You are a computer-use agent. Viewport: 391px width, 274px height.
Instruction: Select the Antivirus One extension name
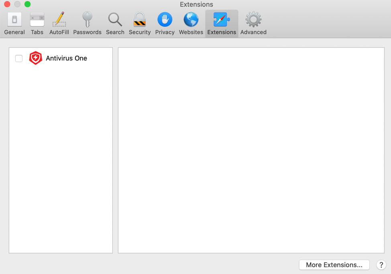66,58
